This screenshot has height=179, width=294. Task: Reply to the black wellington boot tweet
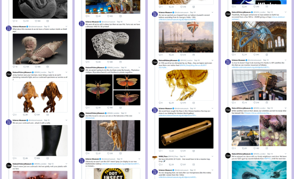14,158
